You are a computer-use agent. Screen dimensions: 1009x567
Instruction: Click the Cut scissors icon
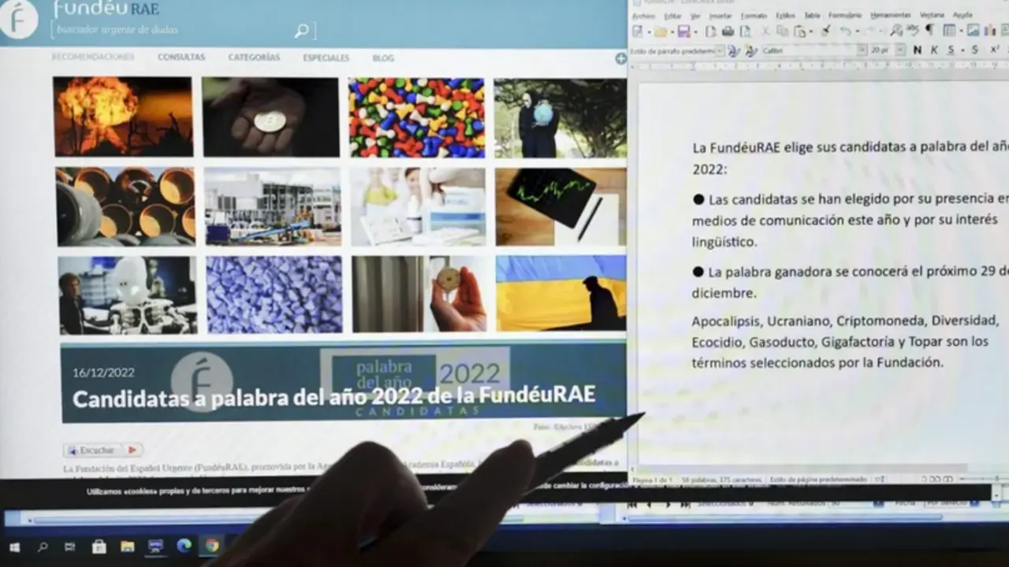coord(765,31)
